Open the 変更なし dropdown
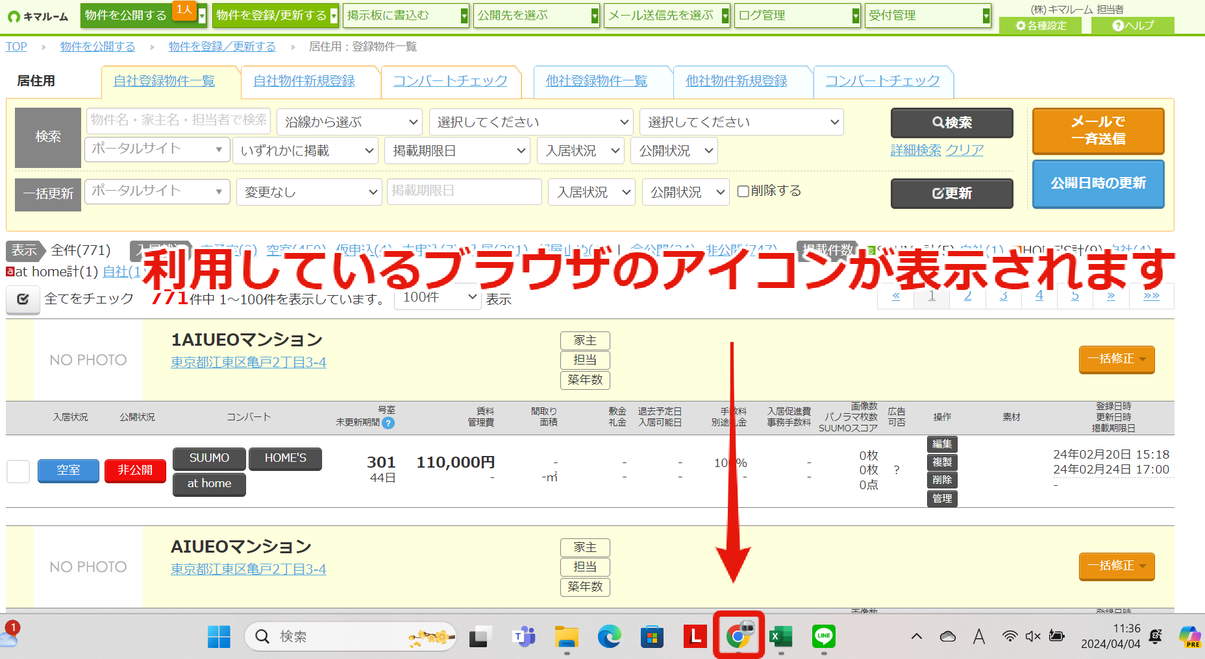This screenshot has height=659, width=1205. tap(309, 192)
